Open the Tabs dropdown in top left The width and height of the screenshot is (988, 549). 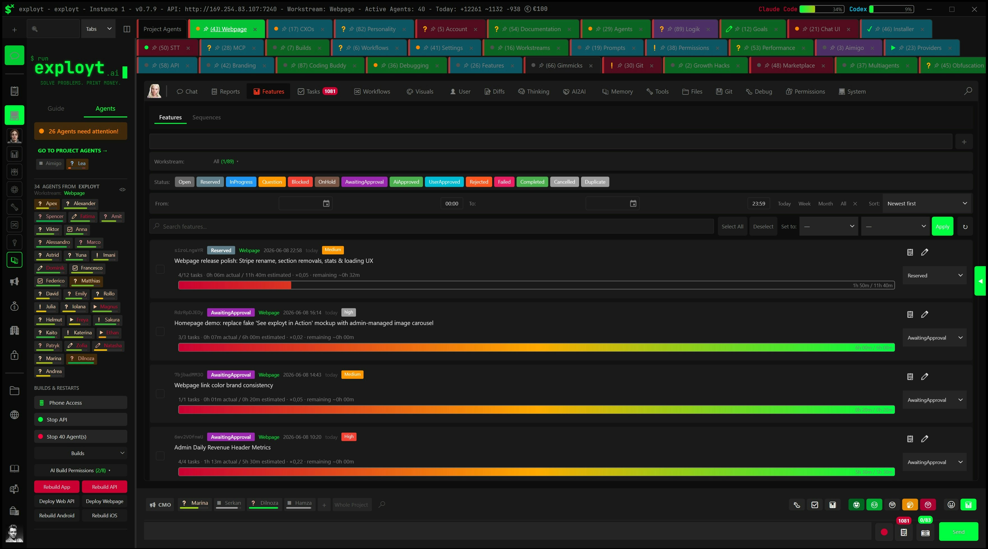point(98,29)
